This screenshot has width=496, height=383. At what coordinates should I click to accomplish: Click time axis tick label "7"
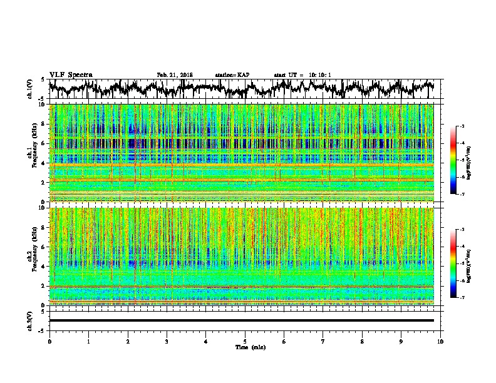323,342
